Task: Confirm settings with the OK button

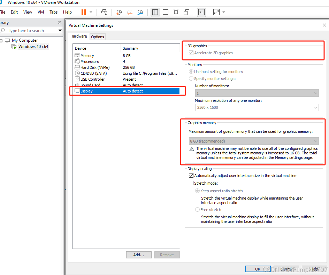Action: click(258, 269)
